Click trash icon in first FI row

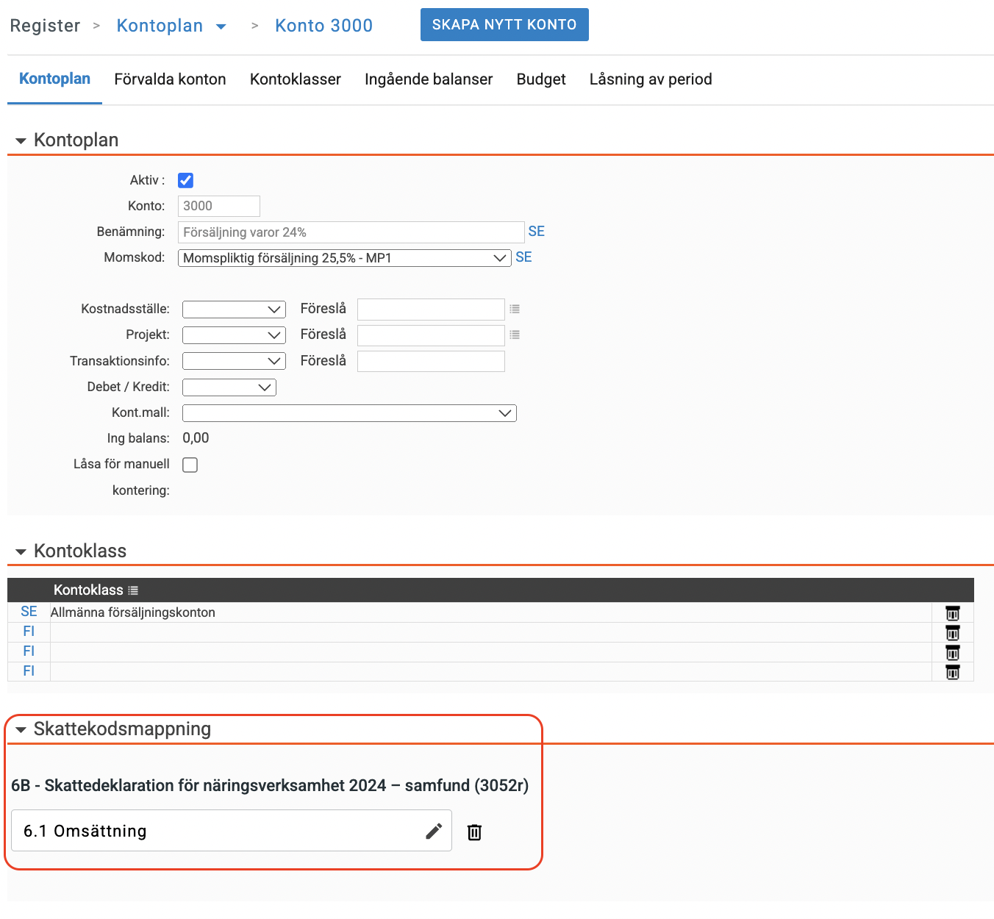952,633
